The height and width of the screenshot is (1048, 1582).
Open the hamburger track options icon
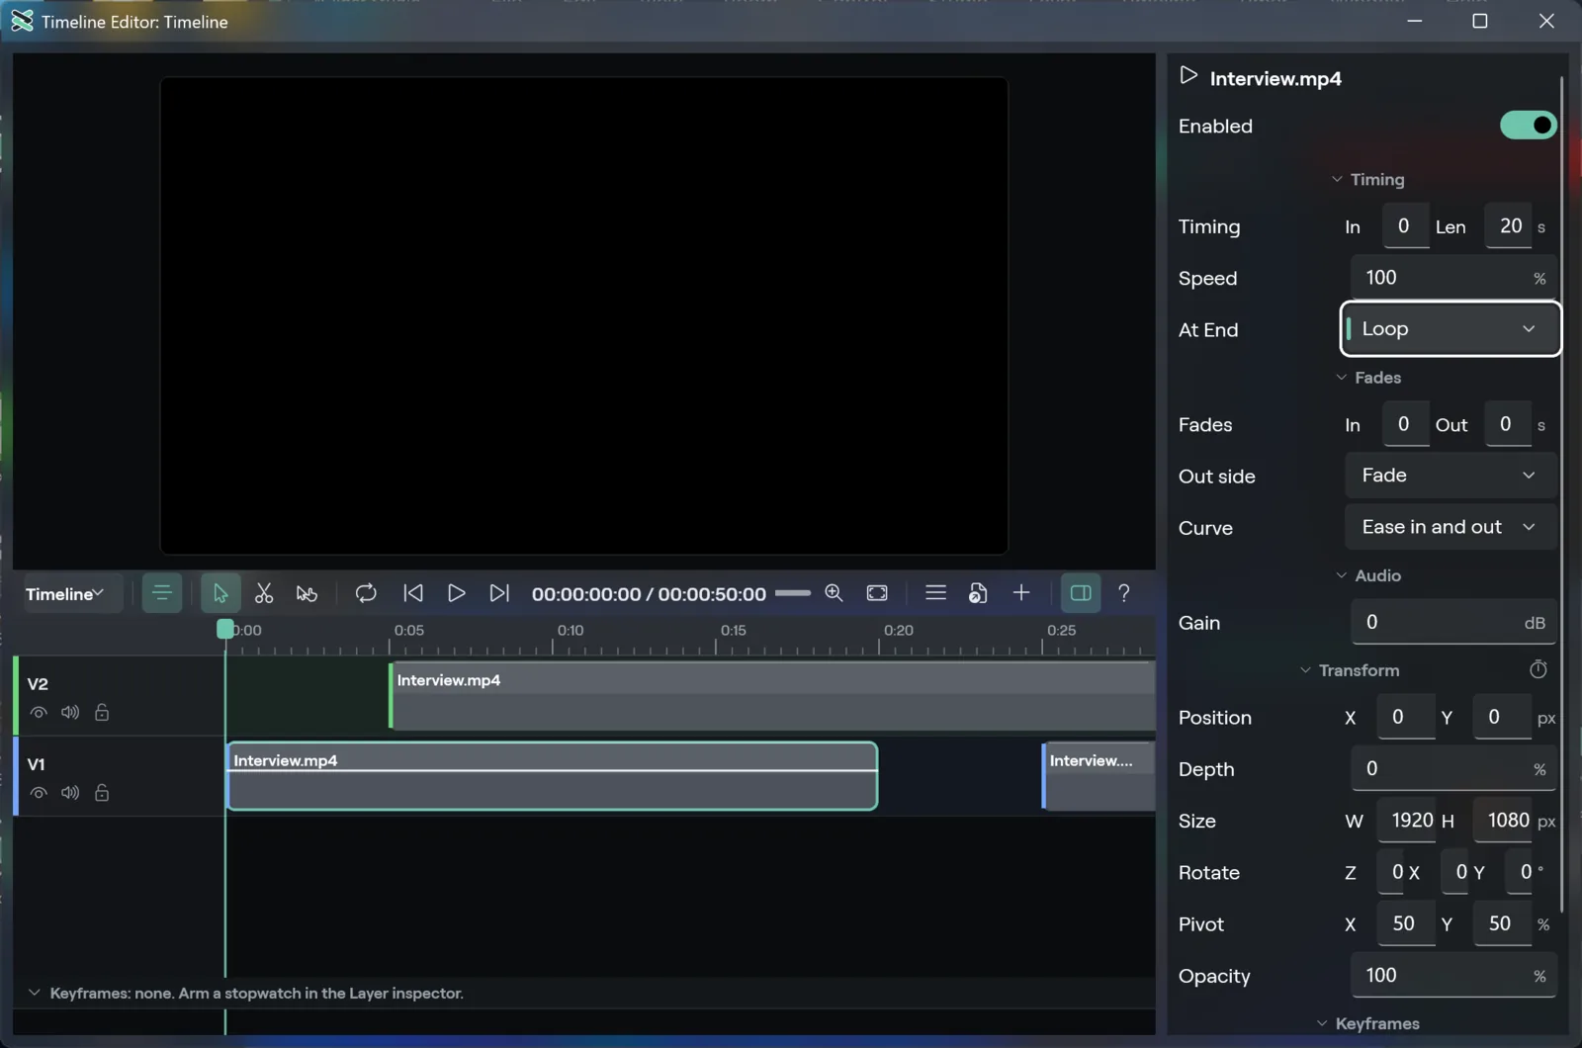[x=935, y=593]
